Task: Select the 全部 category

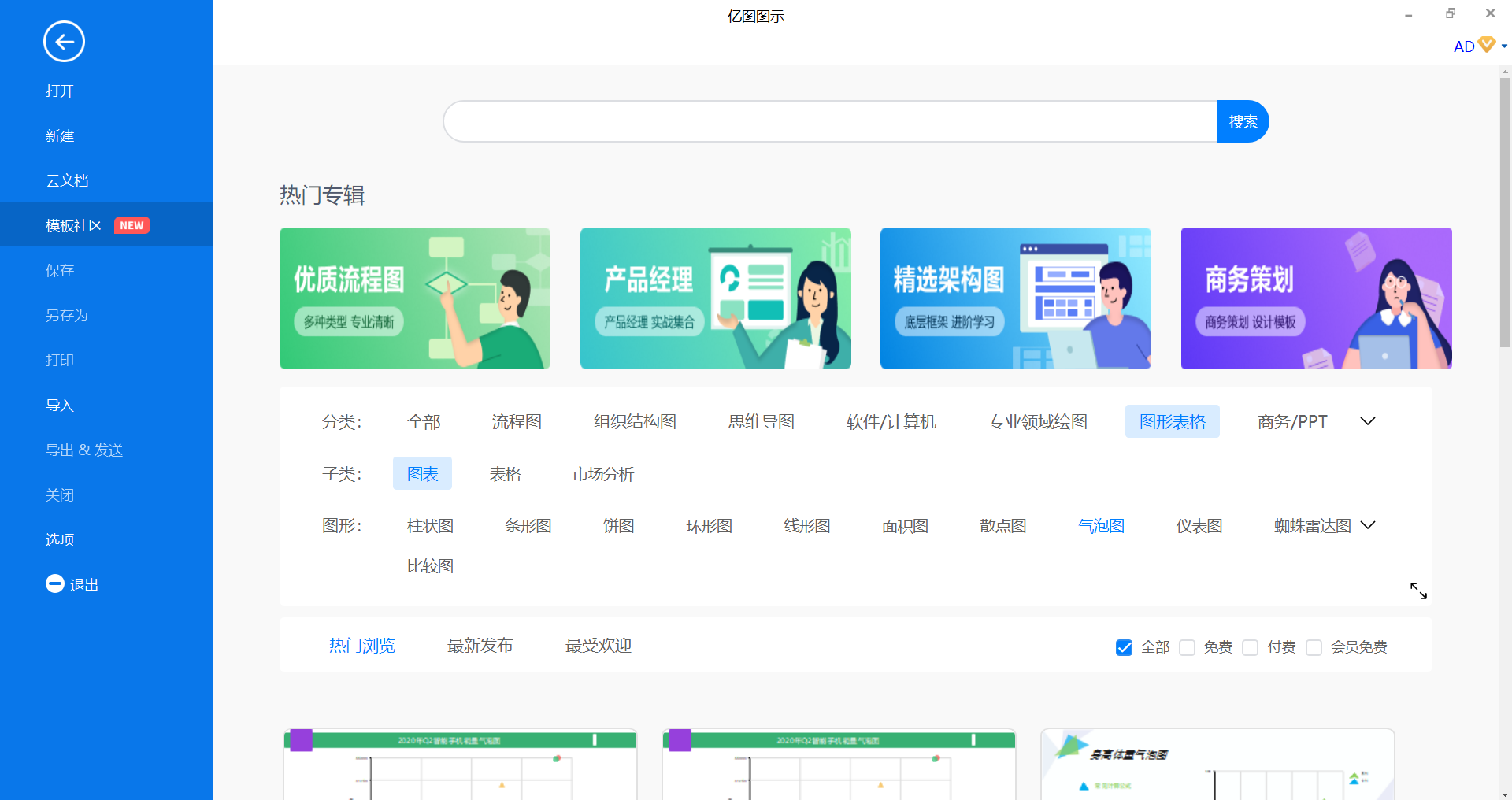Action: [424, 421]
